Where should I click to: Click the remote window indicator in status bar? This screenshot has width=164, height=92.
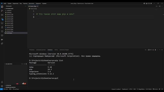pos(2,89)
